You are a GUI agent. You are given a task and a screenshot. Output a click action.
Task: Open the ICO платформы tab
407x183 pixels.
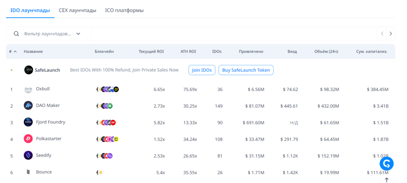pyautogui.click(x=124, y=10)
